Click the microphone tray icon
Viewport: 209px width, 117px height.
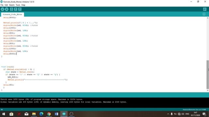[x=172, y=114]
